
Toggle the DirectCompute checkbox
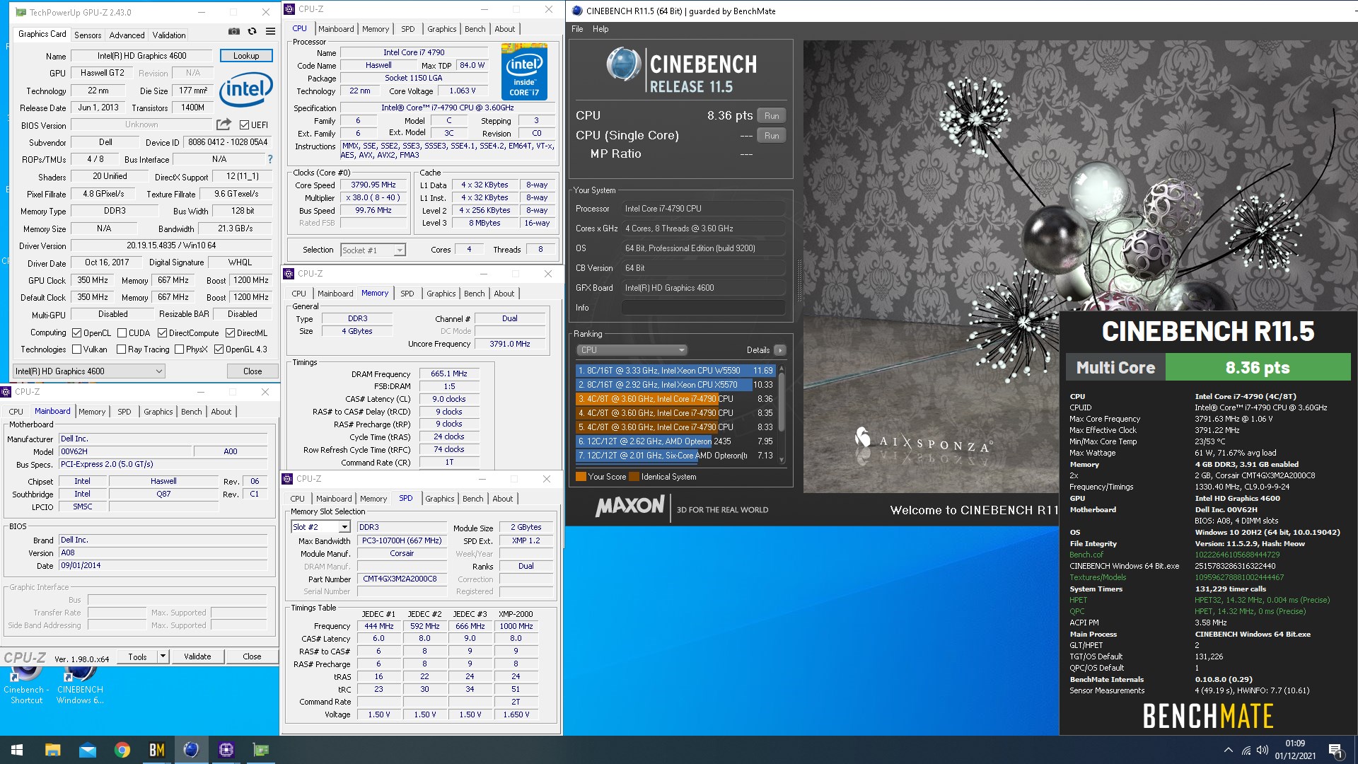pos(162,333)
